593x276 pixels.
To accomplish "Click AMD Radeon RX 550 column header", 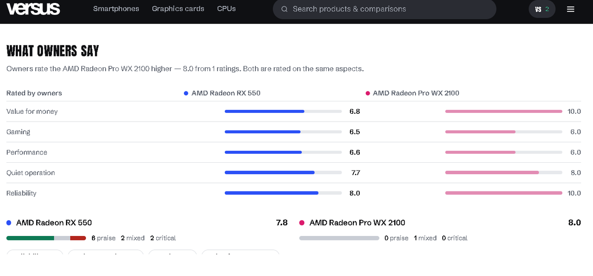I will (226, 93).
